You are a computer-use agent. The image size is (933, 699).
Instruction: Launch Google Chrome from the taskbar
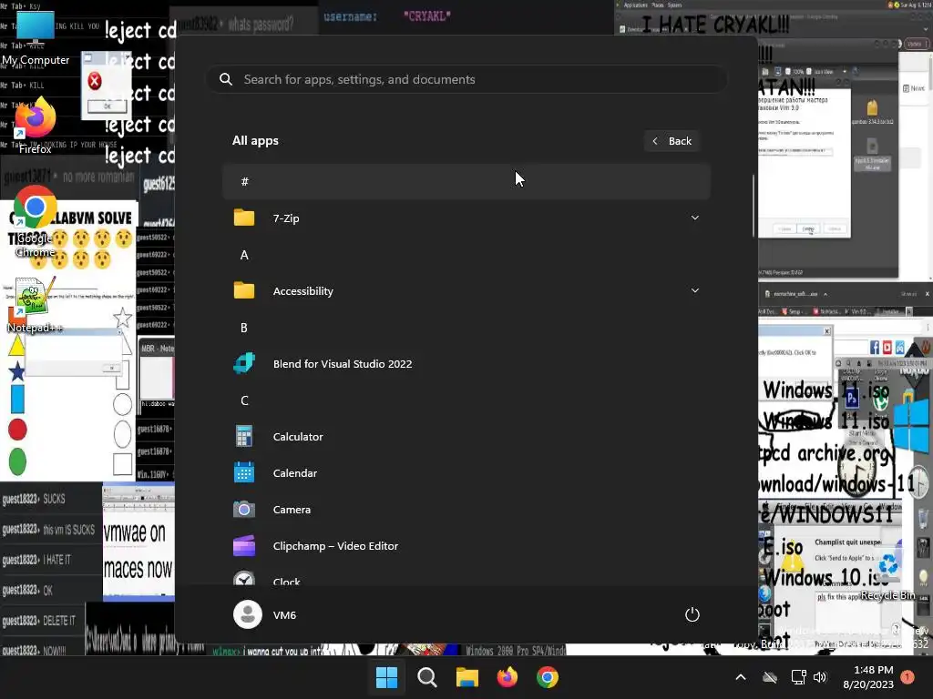[x=548, y=677]
